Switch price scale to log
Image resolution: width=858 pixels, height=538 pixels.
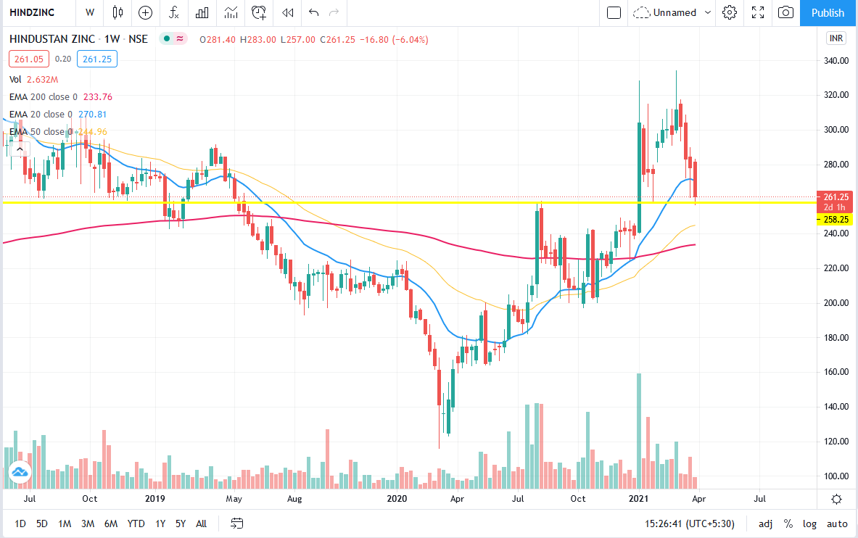pos(809,523)
